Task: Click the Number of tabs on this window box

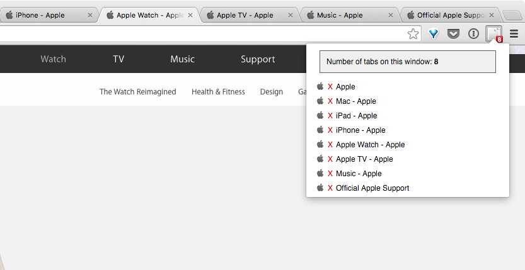Action: coord(408,62)
